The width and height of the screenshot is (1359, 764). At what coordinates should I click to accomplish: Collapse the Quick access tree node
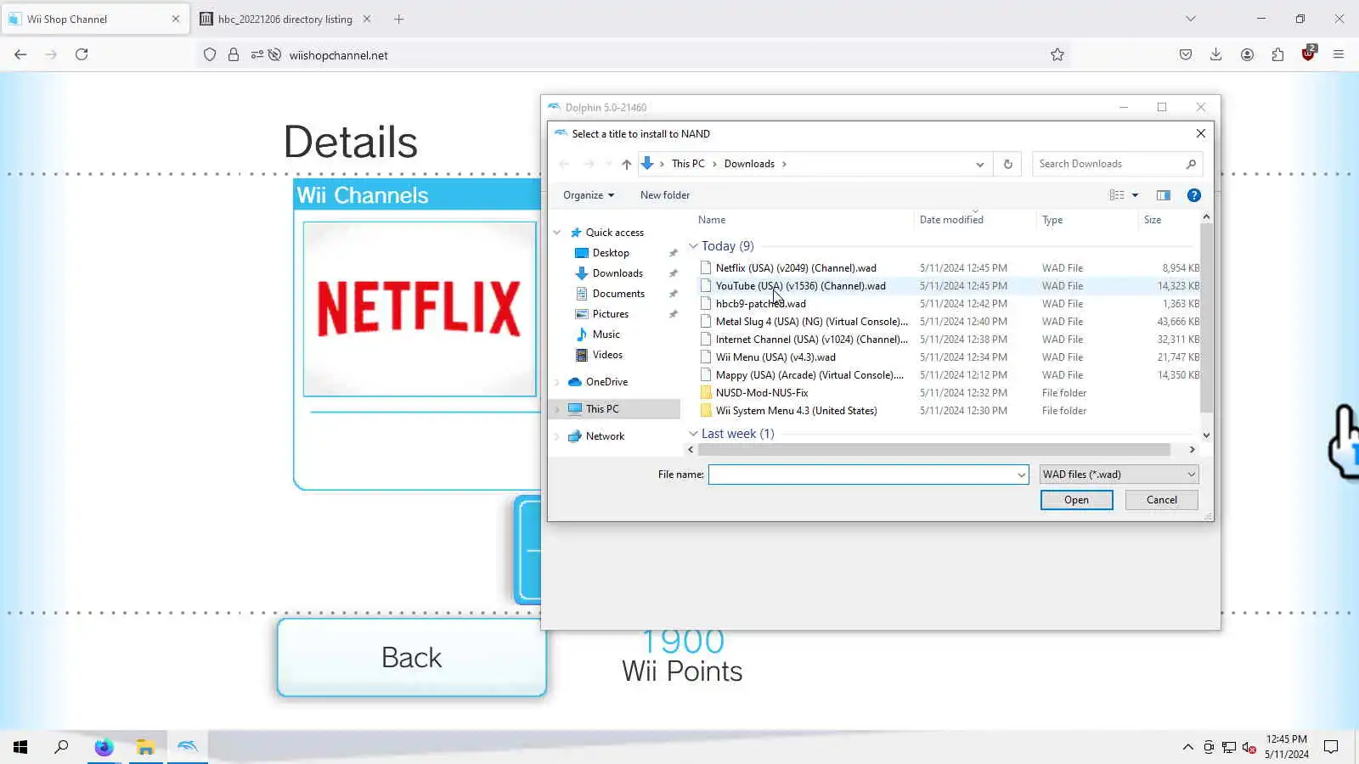click(557, 233)
